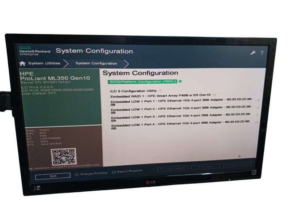This screenshot has width=289, height=217.
Task: Open Embedded RAID 1 Smart Array P408i-a
Action: click(160, 96)
